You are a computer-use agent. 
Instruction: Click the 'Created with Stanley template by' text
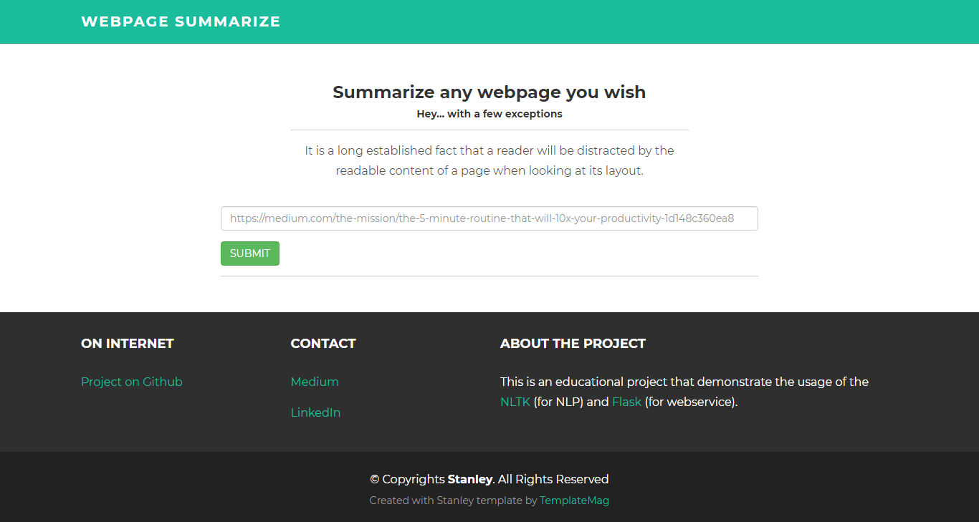[x=453, y=501]
